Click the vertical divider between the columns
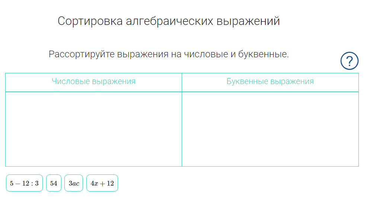Image resolution: width=367 pixels, height=212 pixels. pos(182,120)
